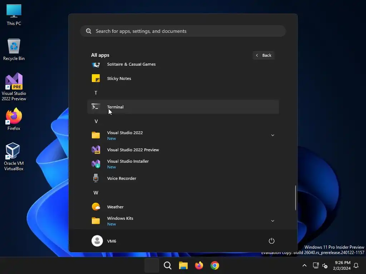Click the Voice Recorder microphone icon
366x274 pixels.
pyautogui.click(x=96, y=178)
